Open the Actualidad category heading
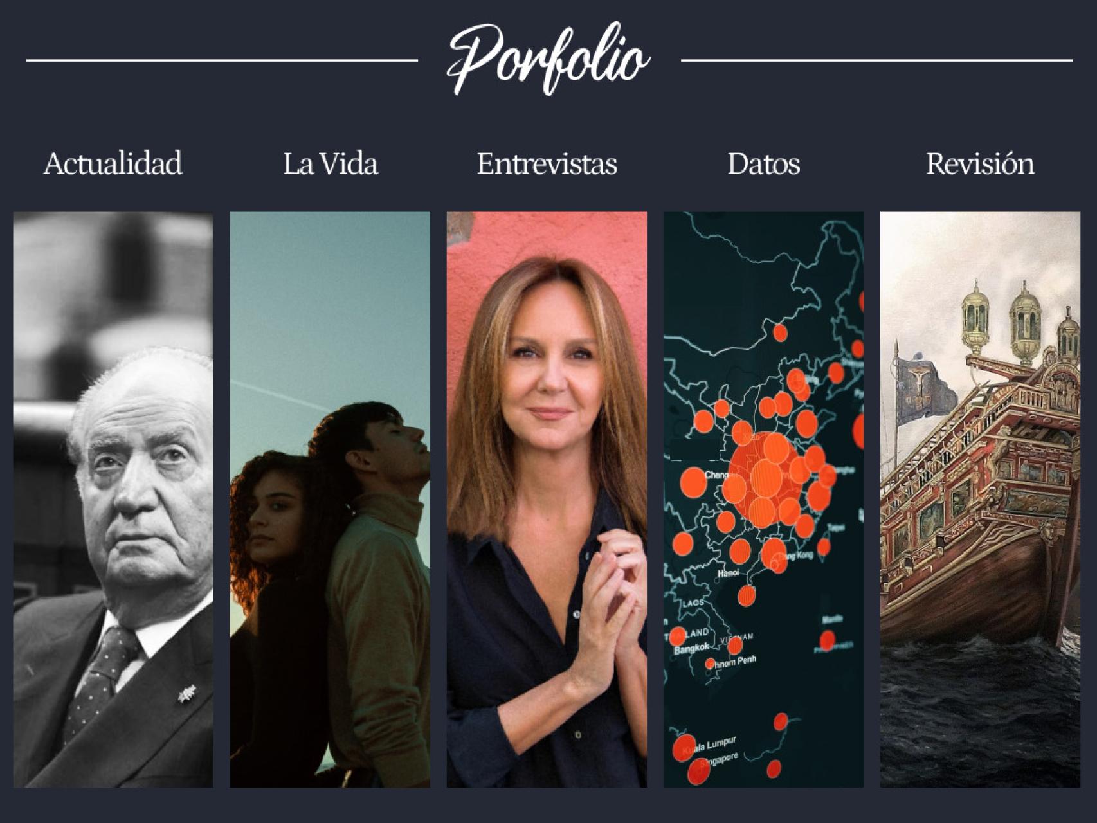This screenshot has width=1097, height=823. tap(113, 163)
